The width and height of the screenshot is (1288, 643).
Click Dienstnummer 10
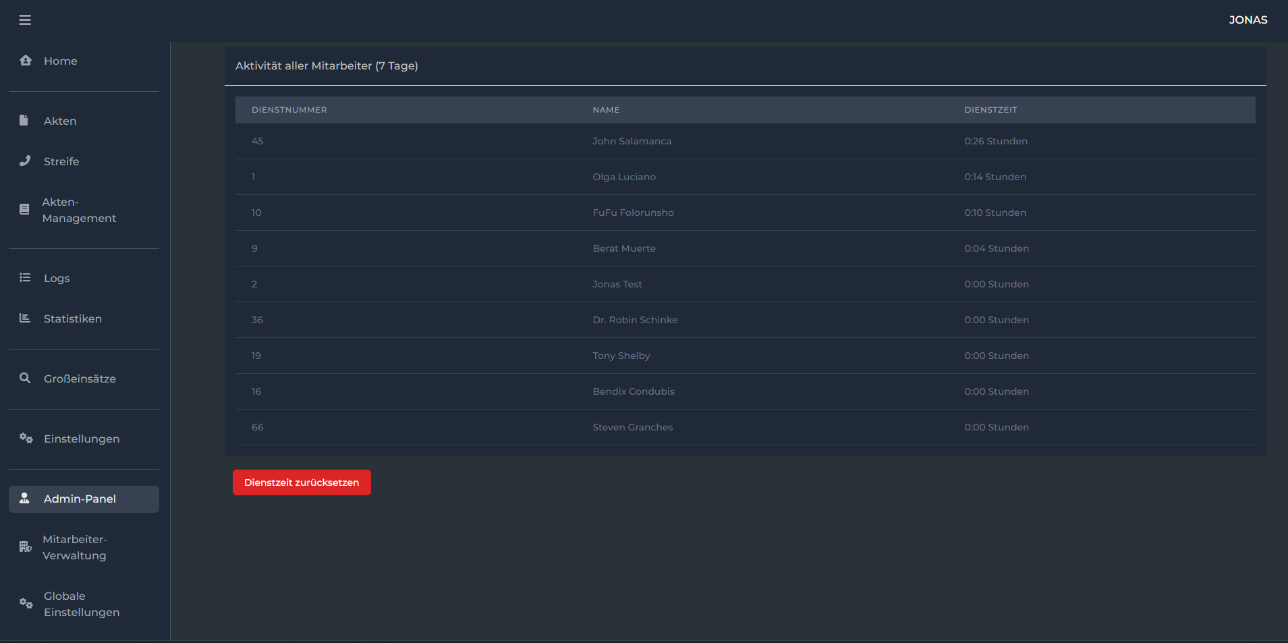tap(256, 213)
